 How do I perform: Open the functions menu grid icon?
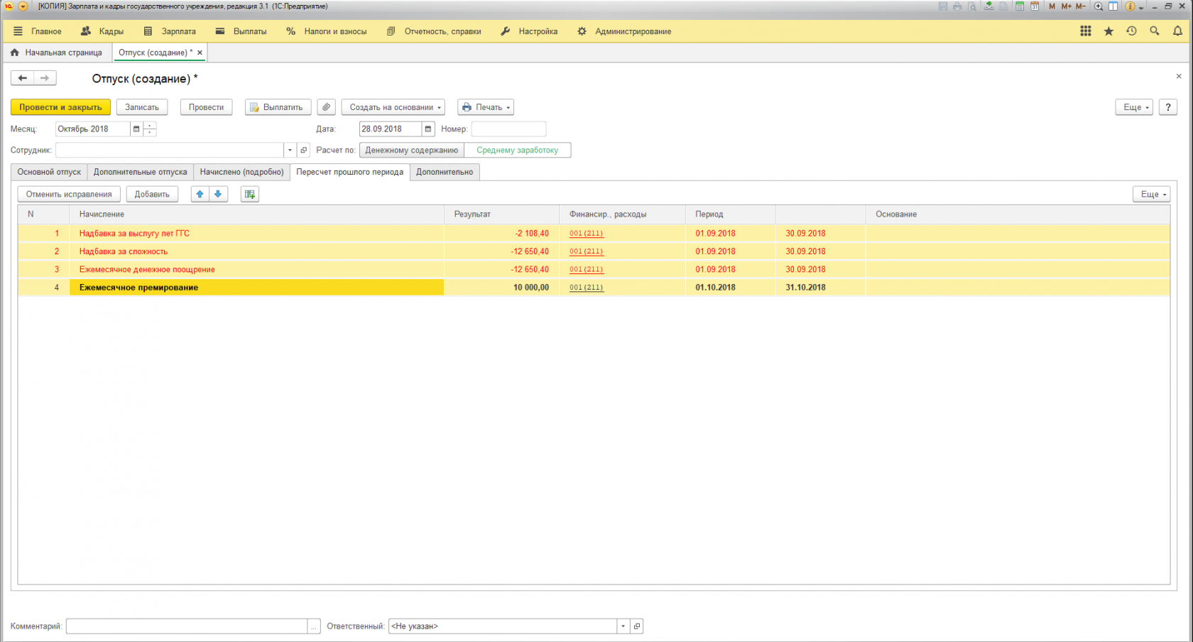(1085, 31)
